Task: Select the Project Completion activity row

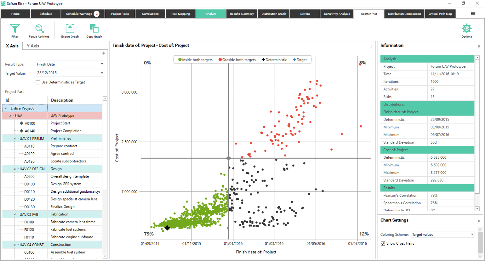Action: pos(66,131)
